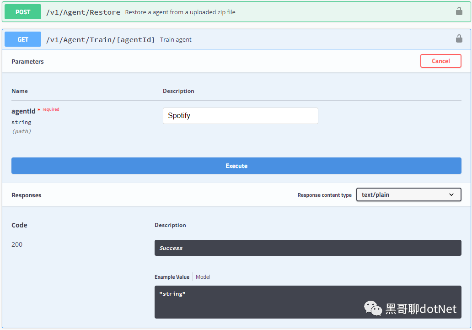Viewport: 472px width, 330px height.
Task: Click the lock icon on the Restore endpoint
Action: 459,11
